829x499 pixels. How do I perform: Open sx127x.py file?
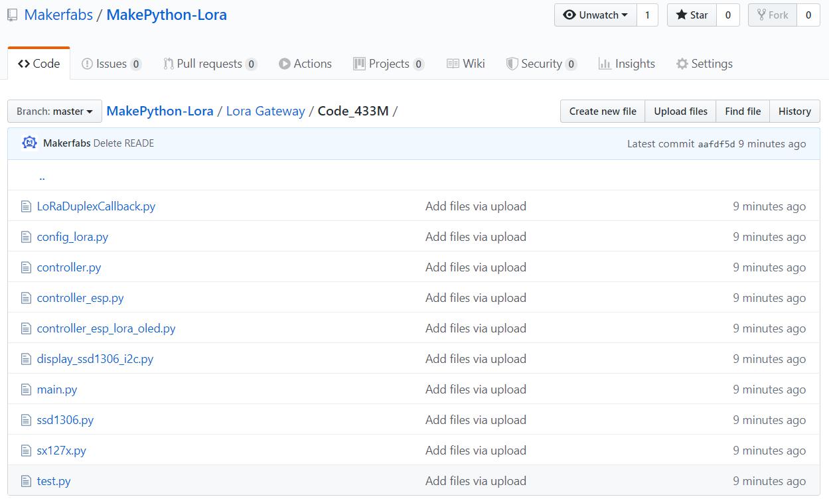(x=62, y=451)
